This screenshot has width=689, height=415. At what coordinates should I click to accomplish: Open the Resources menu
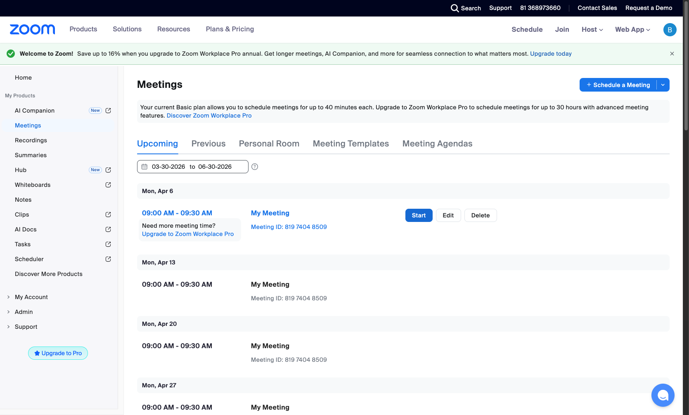tap(174, 29)
